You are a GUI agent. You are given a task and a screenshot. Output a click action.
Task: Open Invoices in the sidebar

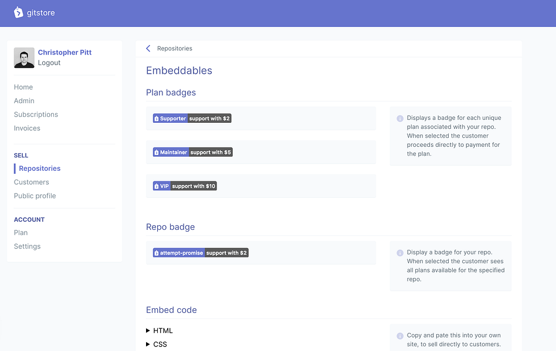click(27, 128)
